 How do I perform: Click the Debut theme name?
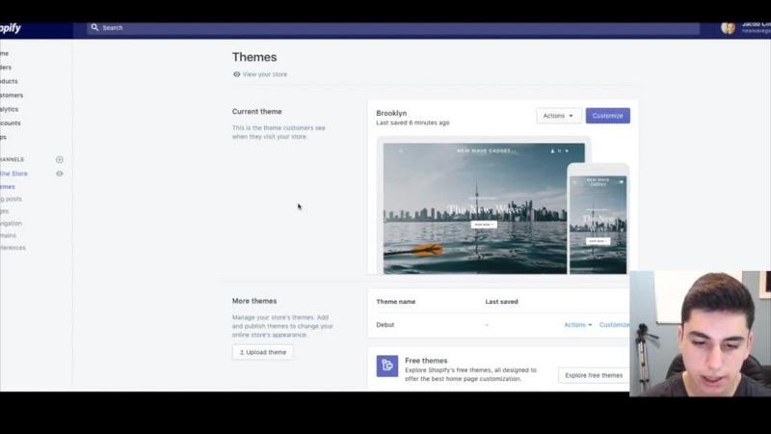[385, 325]
